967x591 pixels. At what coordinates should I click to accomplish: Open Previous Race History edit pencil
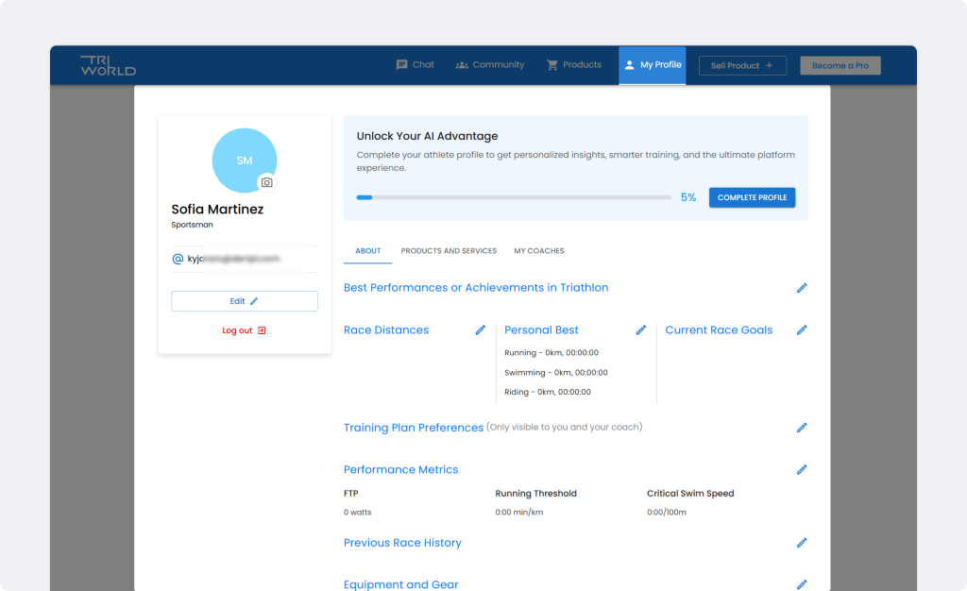(x=802, y=543)
